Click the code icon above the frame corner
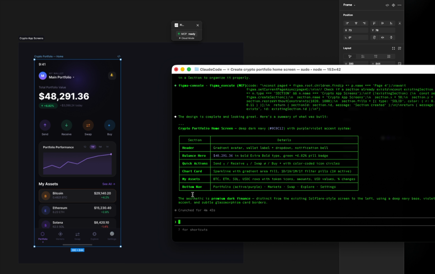 pos(119,56)
